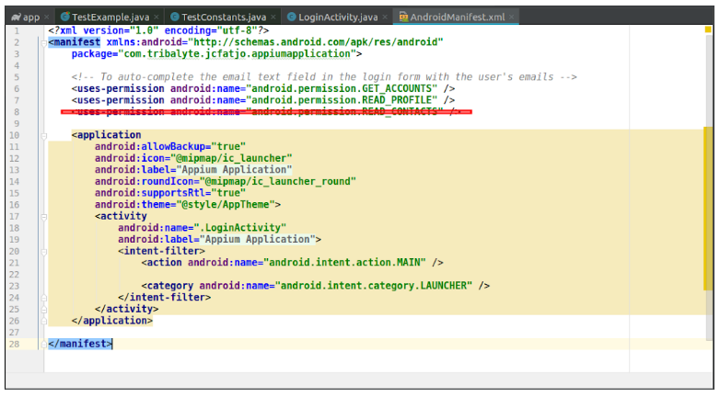720x397 pixels.
Task: Select the LoginActivity.java tab
Action: click(338, 17)
